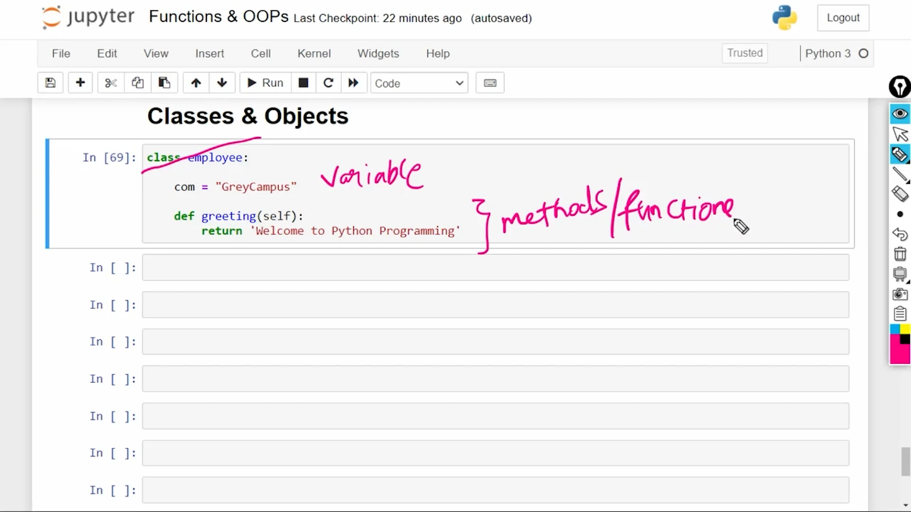Image resolution: width=911 pixels, height=512 pixels.
Task: Save the notebook using the save icon
Action: tap(50, 82)
